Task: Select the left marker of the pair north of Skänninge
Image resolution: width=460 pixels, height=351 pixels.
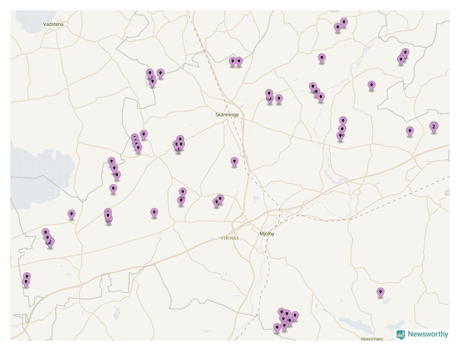Action: [x=233, y=62]
